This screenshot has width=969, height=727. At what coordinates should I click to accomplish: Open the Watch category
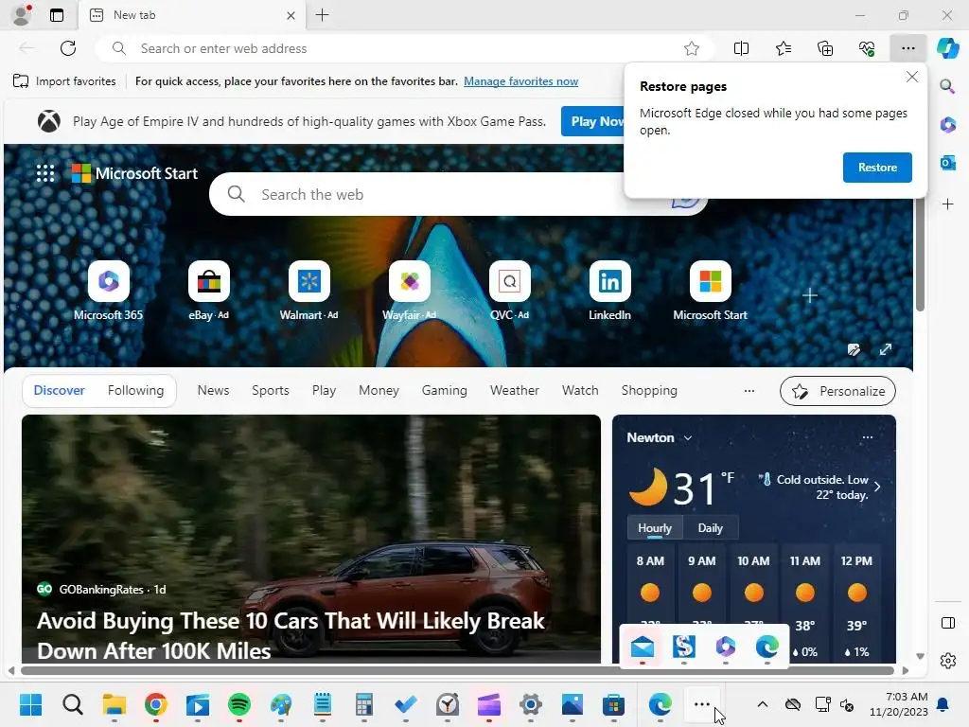(x=580, y=391)
